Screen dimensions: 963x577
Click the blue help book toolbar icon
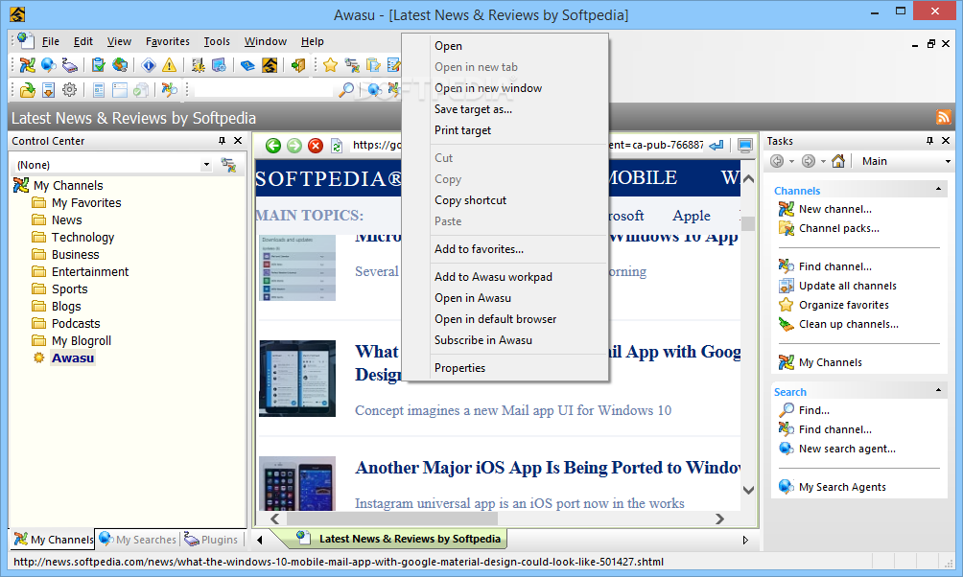(x=247, y=65)
